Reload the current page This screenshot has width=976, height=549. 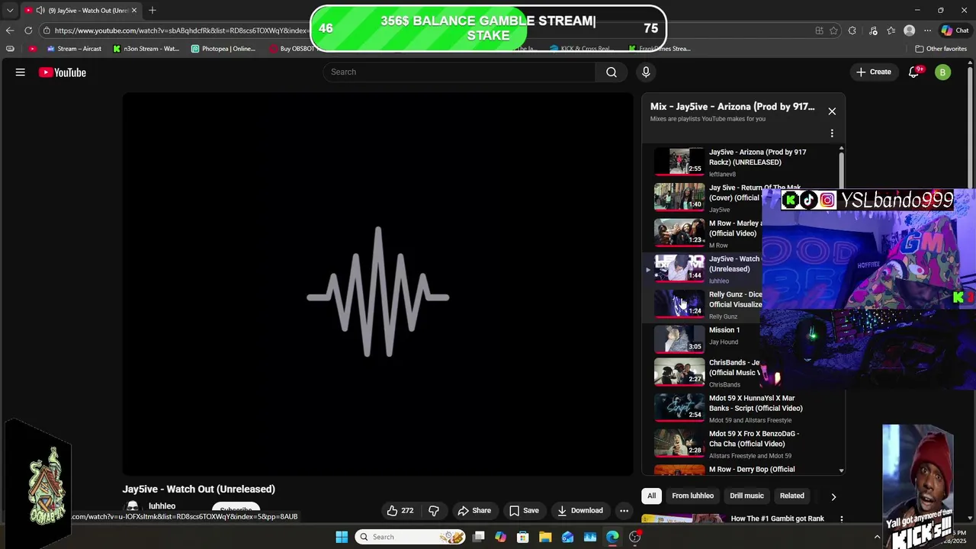28,30
